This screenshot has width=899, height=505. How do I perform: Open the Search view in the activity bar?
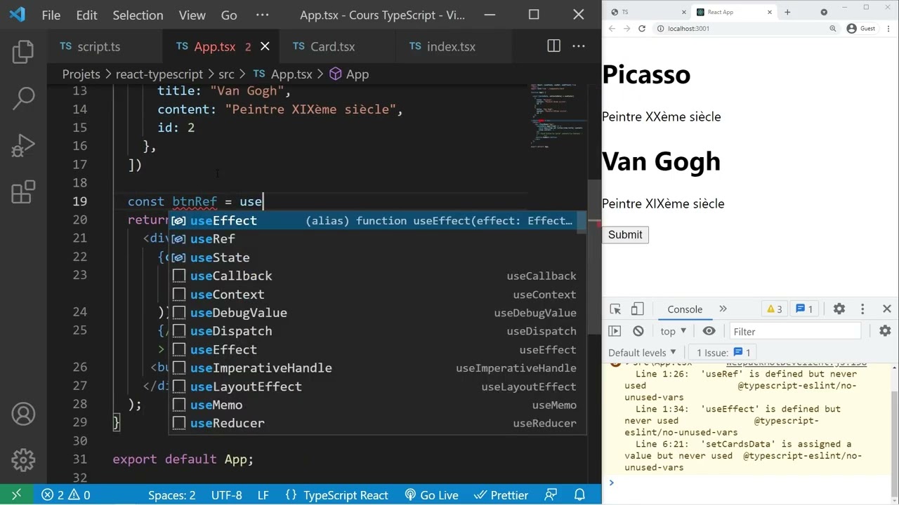pos(23,99)
